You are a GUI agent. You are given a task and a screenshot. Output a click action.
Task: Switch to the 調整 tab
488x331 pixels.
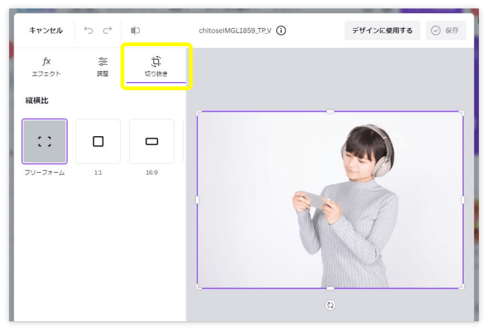[102, 66]
